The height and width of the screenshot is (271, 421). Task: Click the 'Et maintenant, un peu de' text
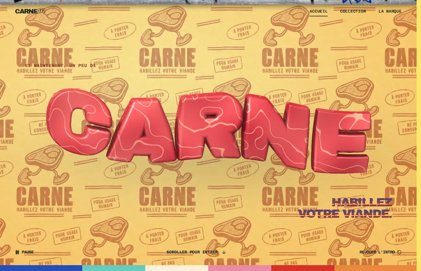tap(61, 66)
